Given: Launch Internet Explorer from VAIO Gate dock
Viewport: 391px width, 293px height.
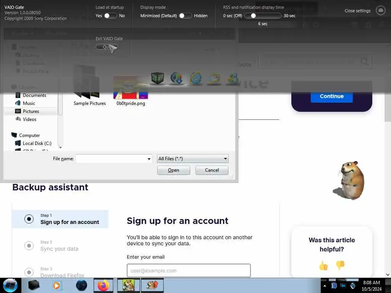Looking at the screenshot, I should (196, 79).
